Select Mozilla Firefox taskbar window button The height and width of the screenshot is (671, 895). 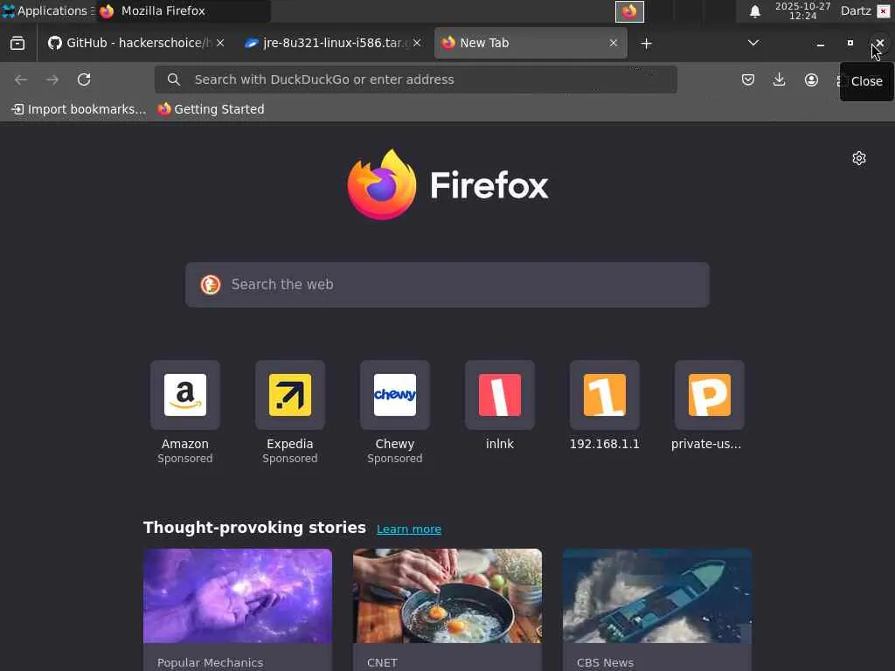183,10
